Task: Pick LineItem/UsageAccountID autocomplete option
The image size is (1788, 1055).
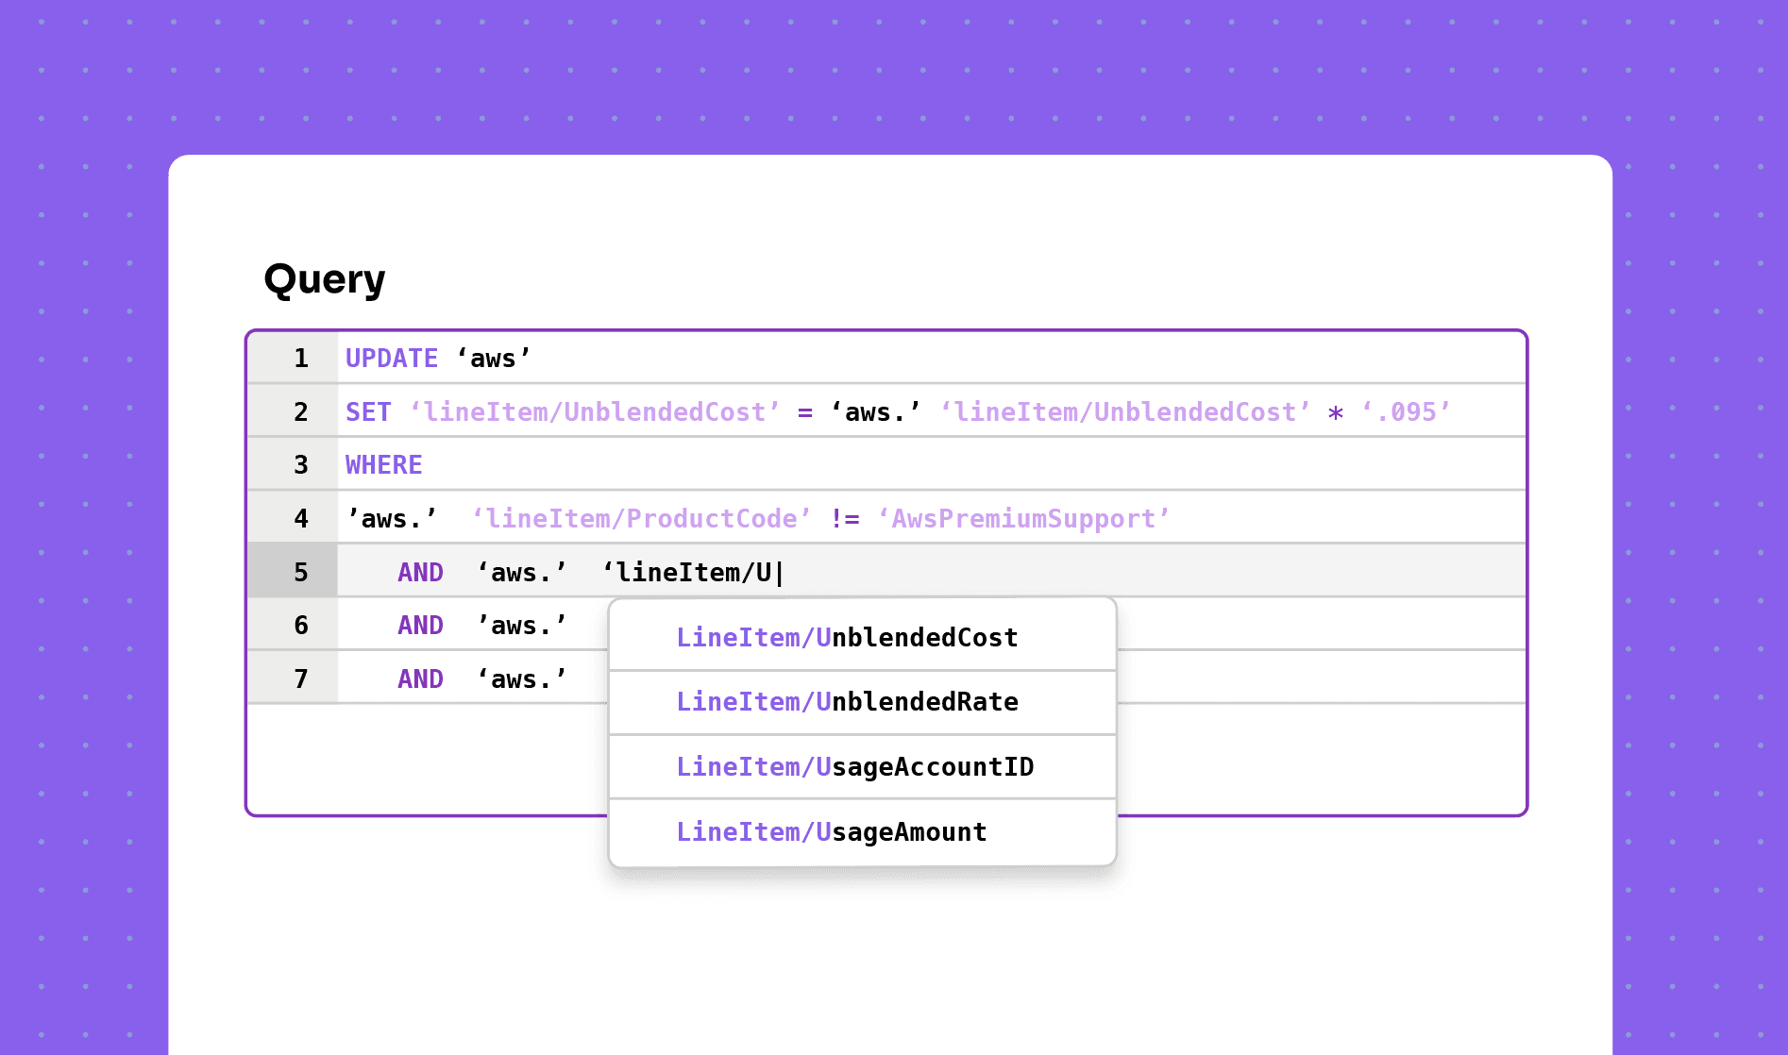Action: coord(854,767)
